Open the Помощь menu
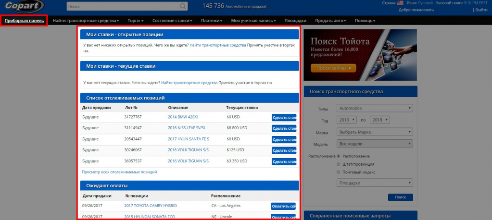Viewport: 492px width, 220px height. coord(365,21)
